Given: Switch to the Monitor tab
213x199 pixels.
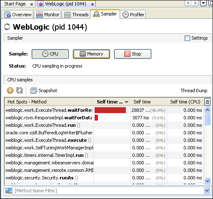Looking at the screenshot, I should [48, 15].
